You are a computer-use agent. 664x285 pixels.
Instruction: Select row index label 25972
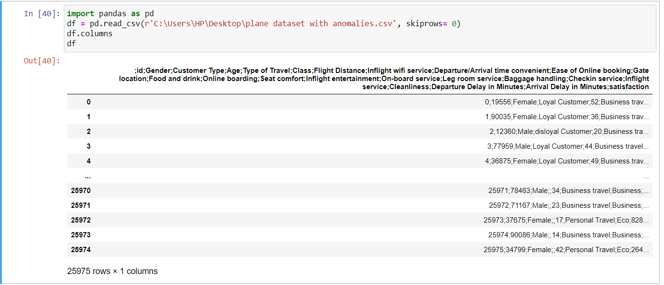[81, 220]
